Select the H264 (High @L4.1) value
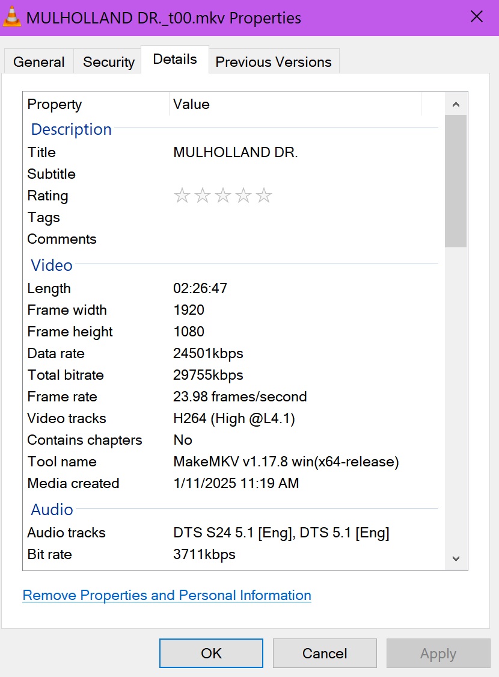The image size is (499, 677). [x=234, y=418]
